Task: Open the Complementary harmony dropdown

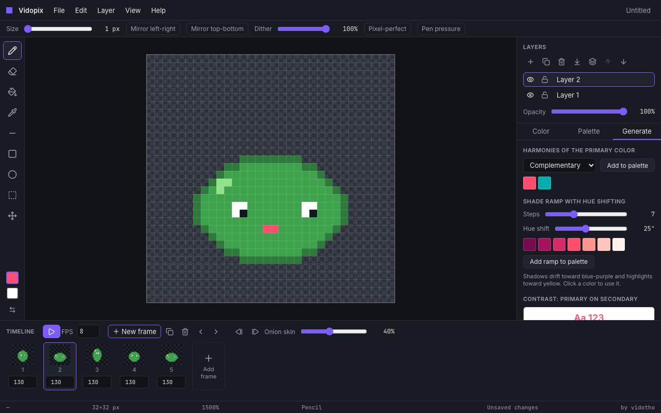Action: tap(559, 165)
